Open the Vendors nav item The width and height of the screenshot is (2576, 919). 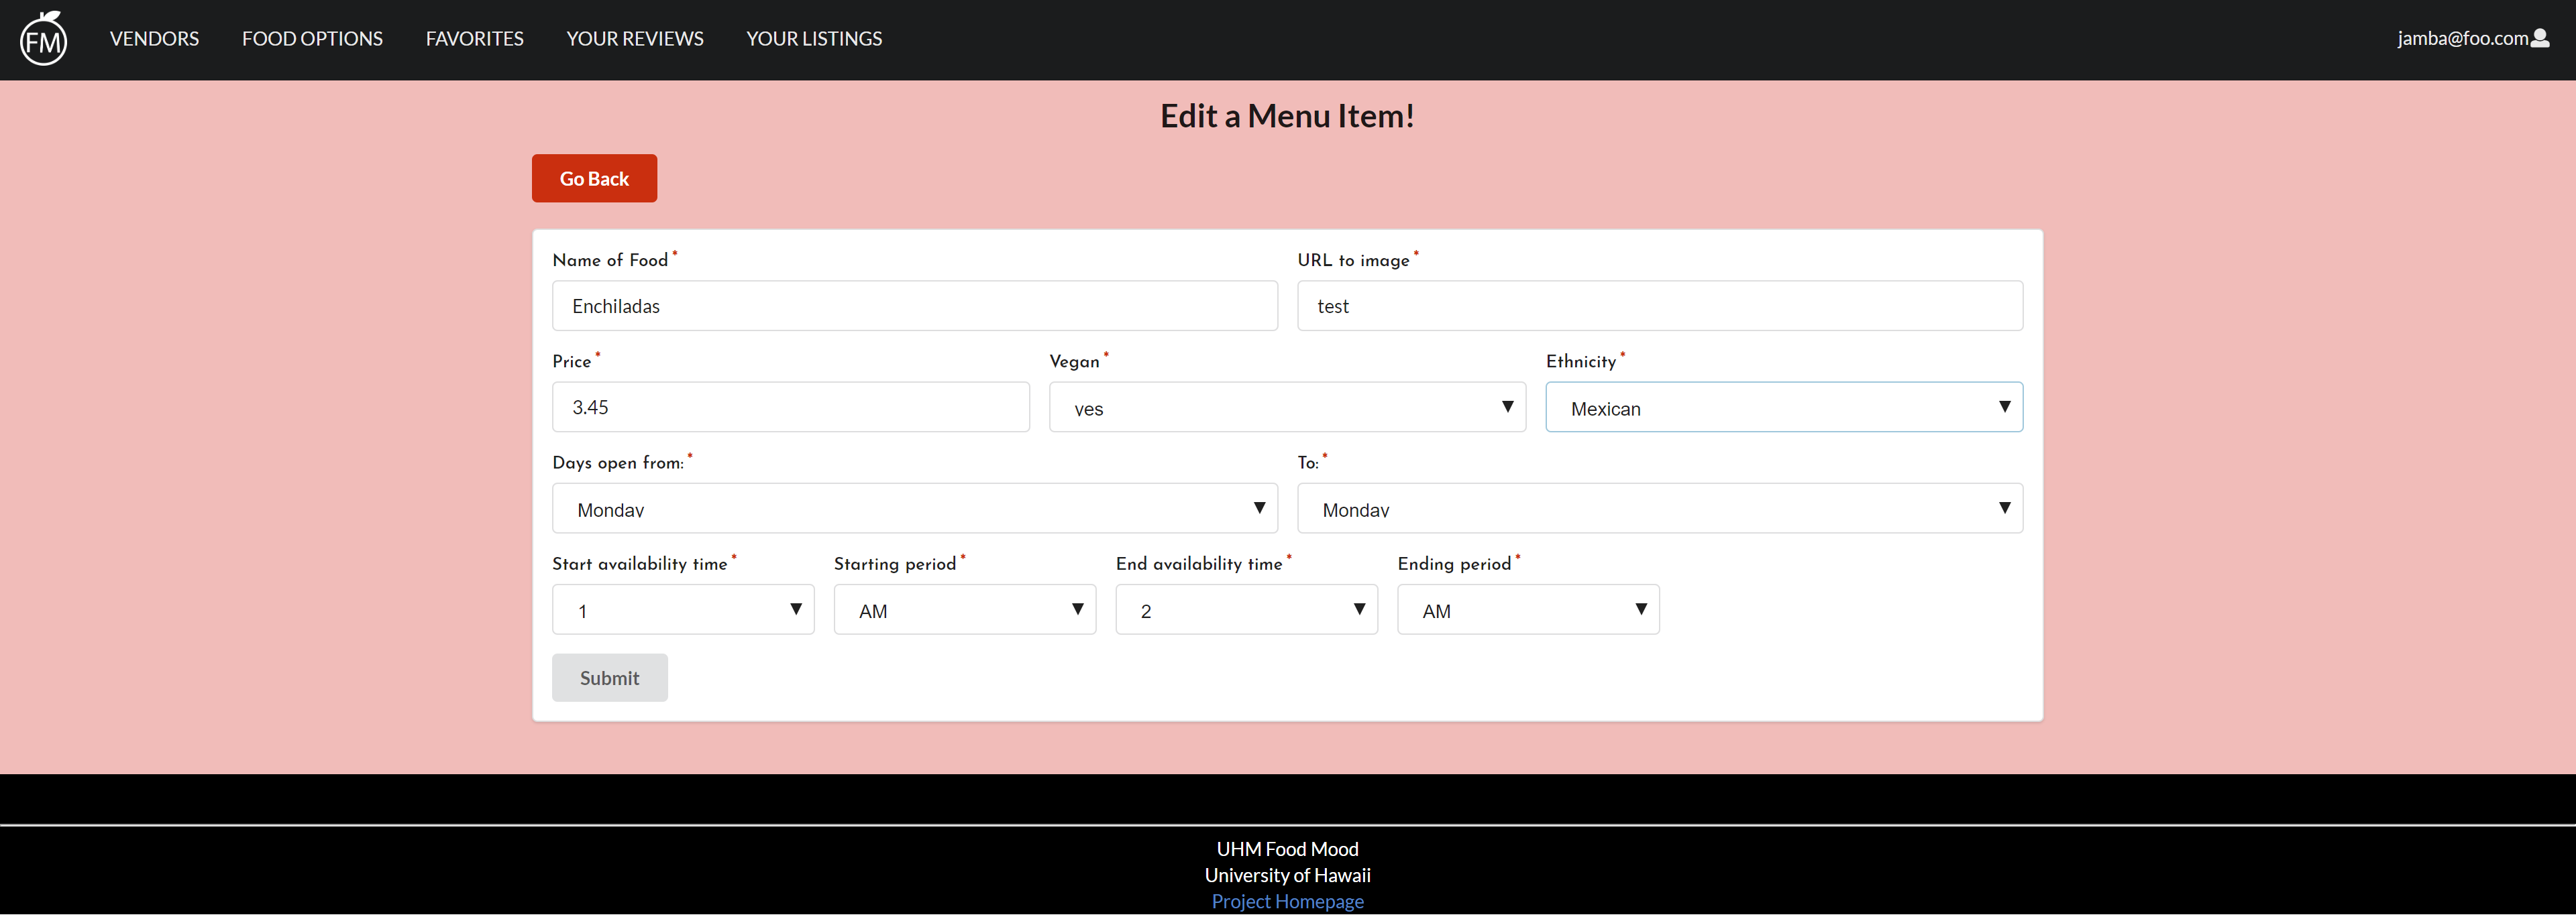click(x=154, y=38)
